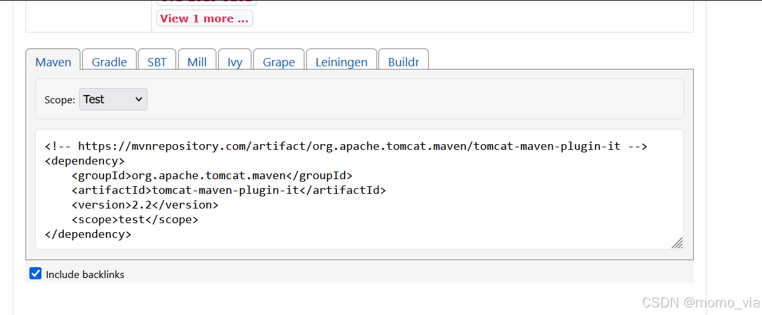762x315 pixels.
Task: Click inside the dependency snippet text area
Action: [359, 189]
